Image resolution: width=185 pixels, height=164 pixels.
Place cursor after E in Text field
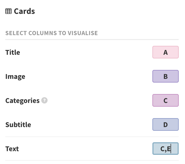[171, 149]
